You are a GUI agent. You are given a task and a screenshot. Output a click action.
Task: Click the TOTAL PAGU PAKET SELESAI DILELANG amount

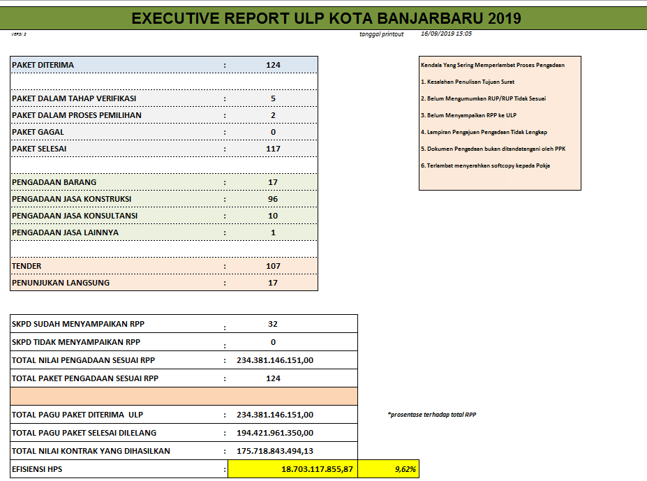click(x=275, y=433)
